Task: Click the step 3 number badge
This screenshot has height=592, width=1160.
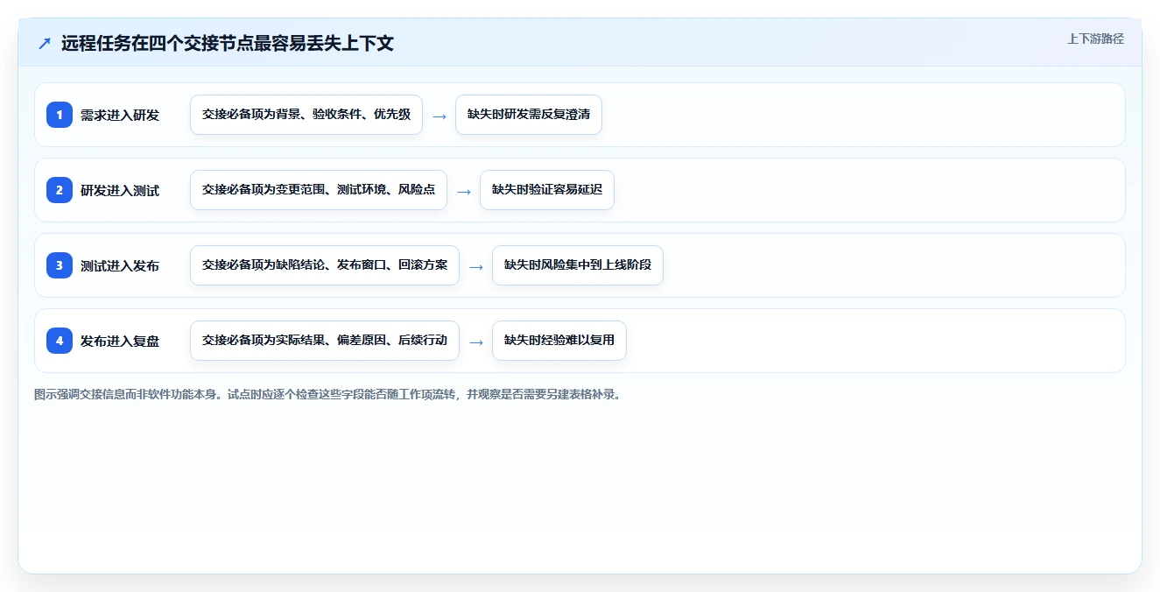Action: 60,265
